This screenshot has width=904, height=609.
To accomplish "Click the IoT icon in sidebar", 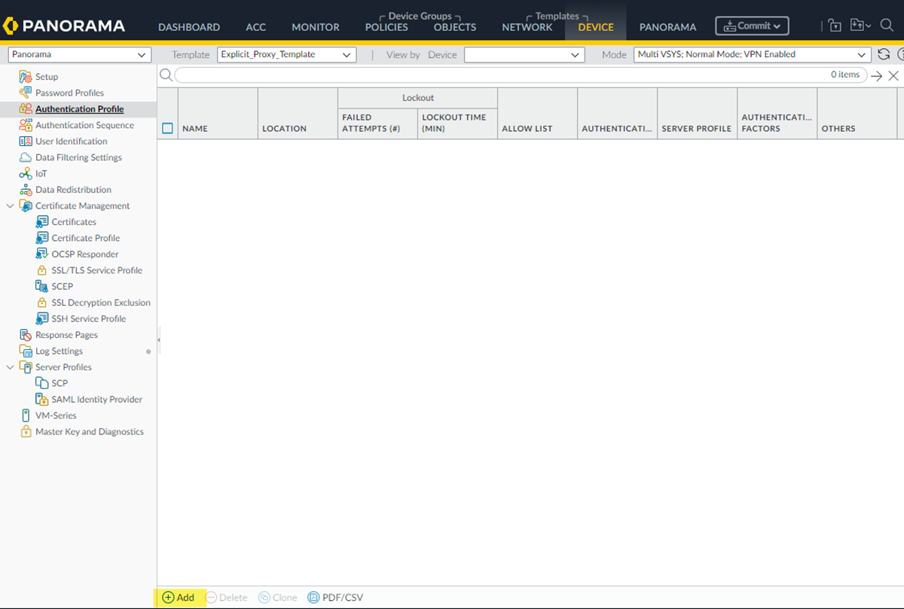I will tap(26, 174).
